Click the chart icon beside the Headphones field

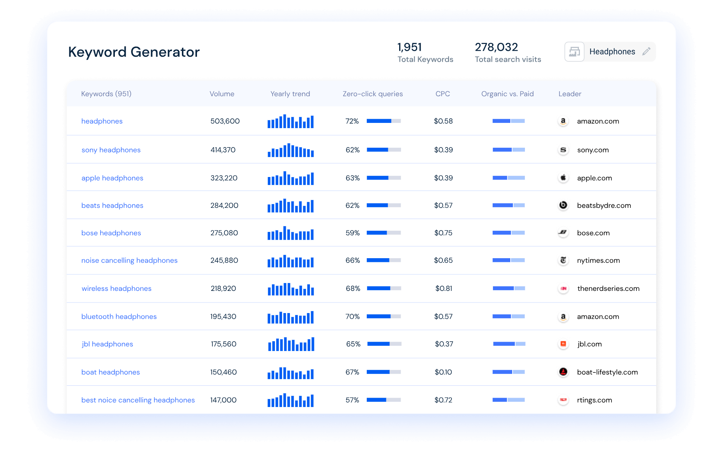coord(574,51)
